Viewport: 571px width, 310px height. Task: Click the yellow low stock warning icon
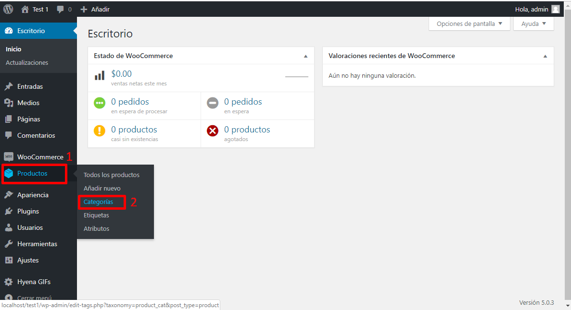click(100, 131)
